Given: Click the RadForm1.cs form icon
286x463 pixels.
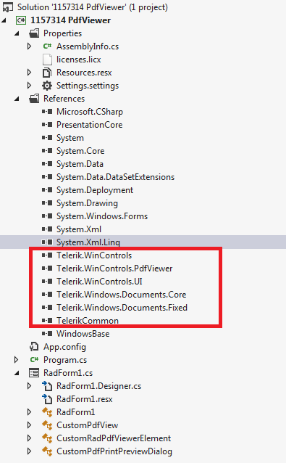Looking at the screenshot, I should pos(34,373).
